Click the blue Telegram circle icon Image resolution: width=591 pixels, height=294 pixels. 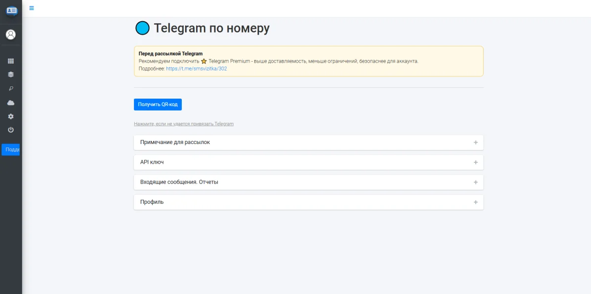click(x=142, y=28)
